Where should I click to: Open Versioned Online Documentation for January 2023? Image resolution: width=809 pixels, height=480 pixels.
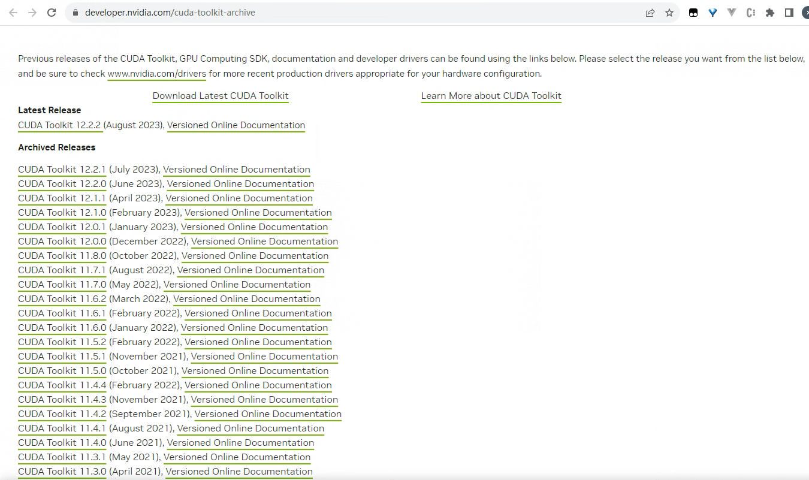coord(255,227)
